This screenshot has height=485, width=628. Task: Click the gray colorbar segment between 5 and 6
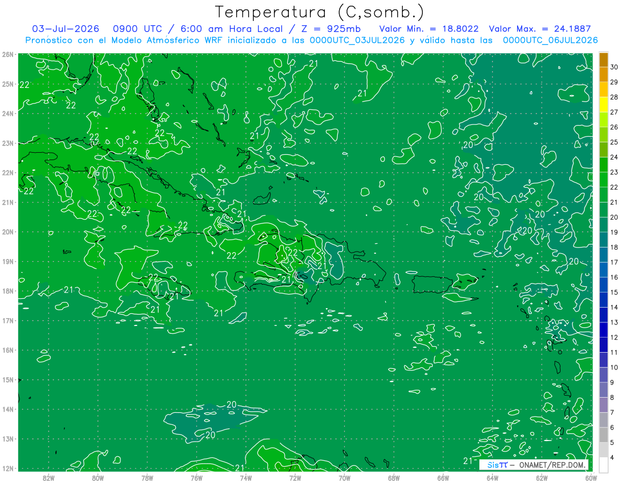tap(603, 435)
